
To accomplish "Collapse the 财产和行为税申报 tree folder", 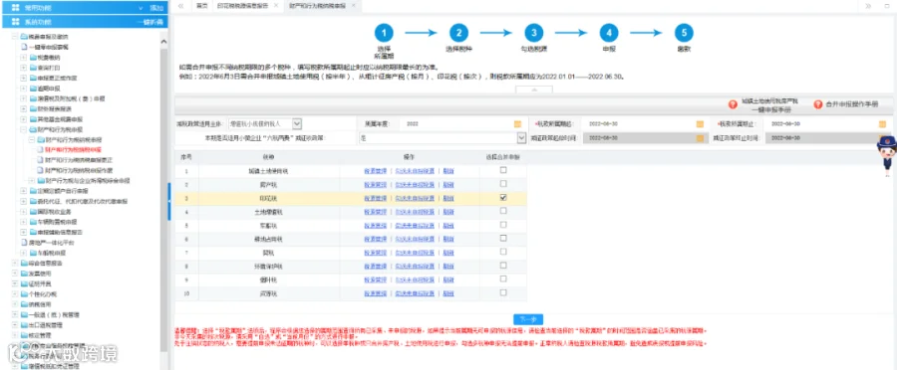I will (24, 129).
